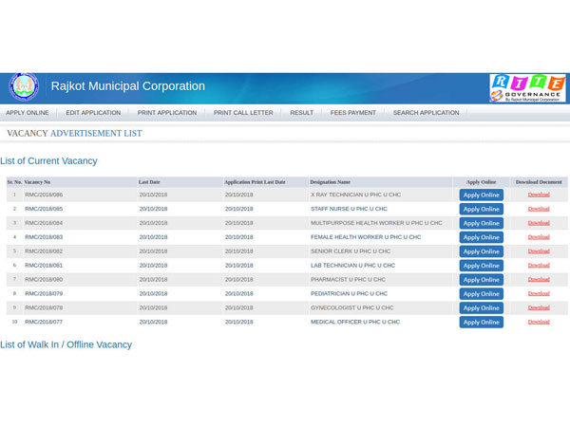Click the Rajkot Municipal Corporation emblem logo
570x427 pixels.
click(x=24, y=87)
